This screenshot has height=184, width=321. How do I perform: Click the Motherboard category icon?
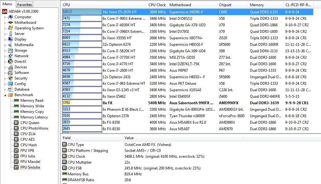click(x=11, y=23)
